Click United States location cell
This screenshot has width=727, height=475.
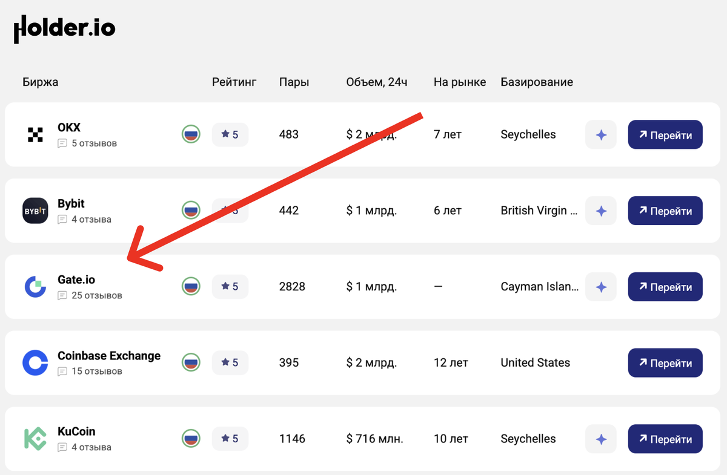536,363
